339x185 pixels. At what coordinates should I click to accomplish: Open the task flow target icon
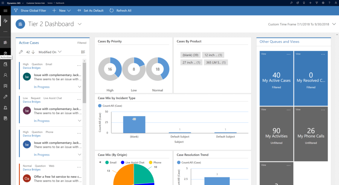point(298,3)
